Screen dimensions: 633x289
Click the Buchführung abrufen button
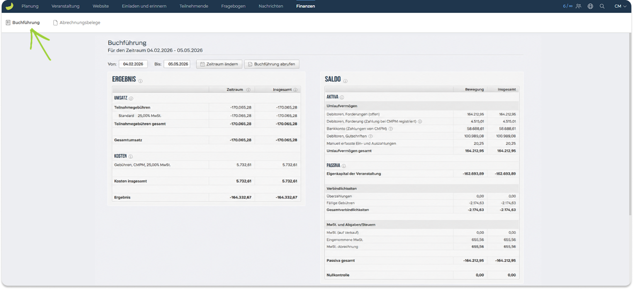(x=272, y=64)
